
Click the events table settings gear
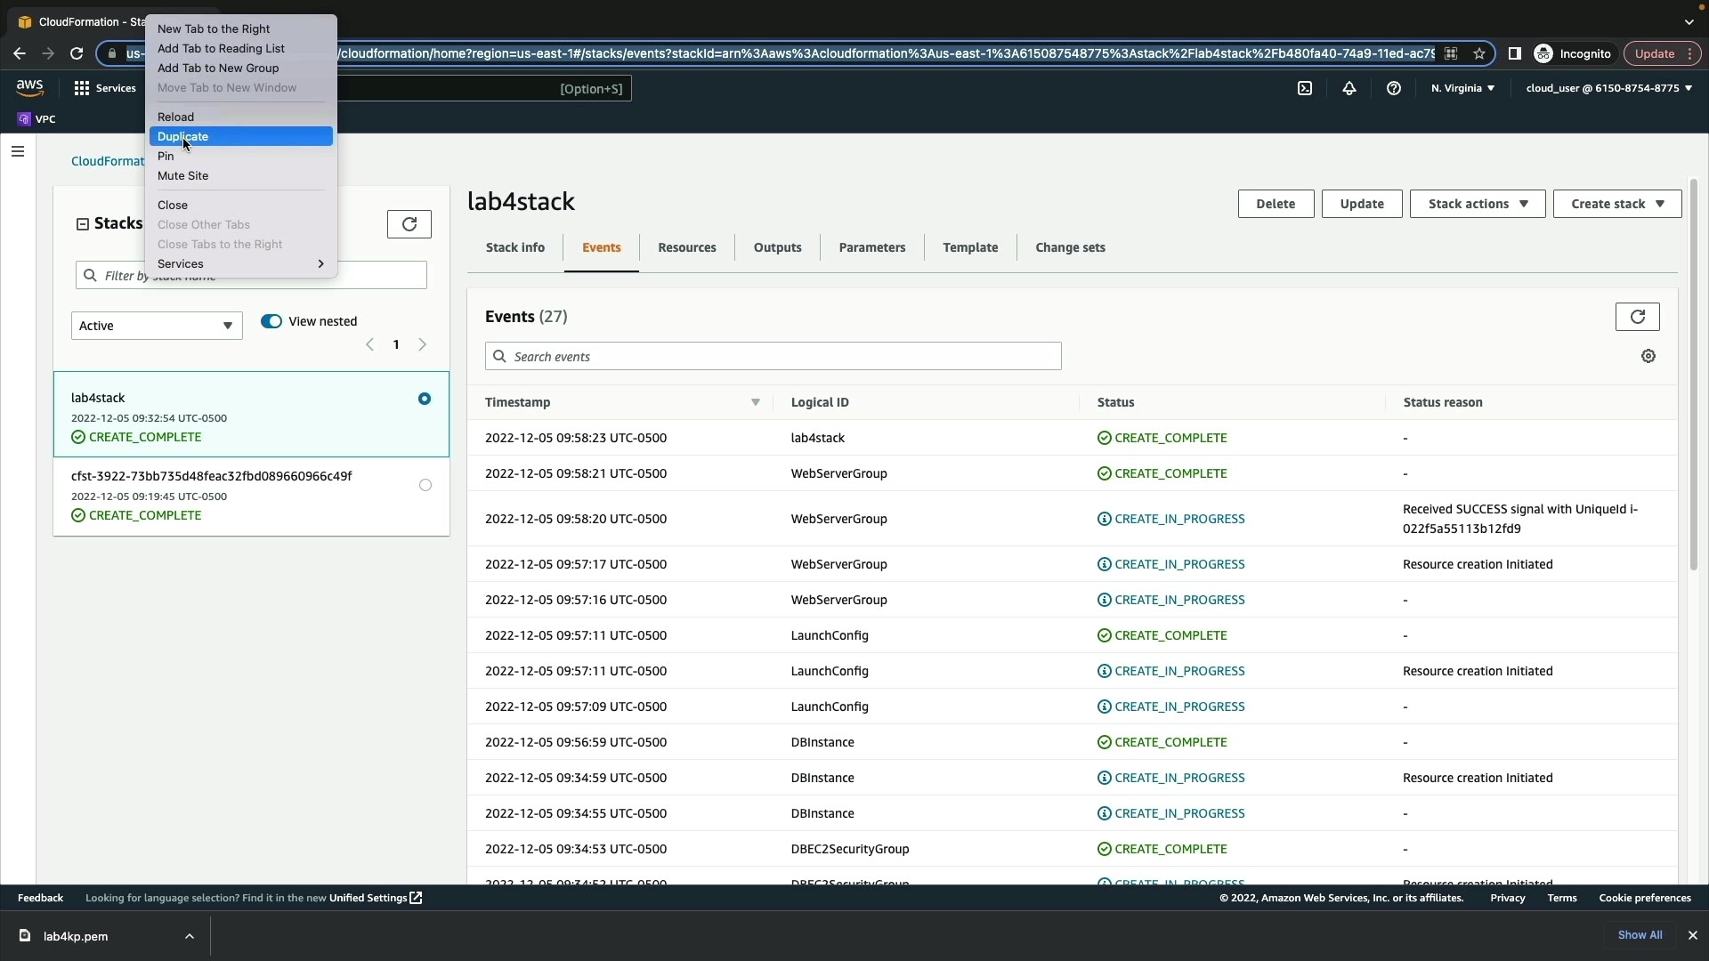click(1648, 356)
